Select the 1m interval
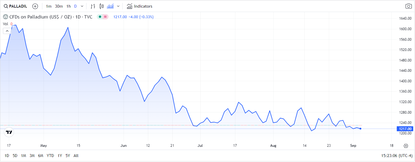 tap(49, 6)
